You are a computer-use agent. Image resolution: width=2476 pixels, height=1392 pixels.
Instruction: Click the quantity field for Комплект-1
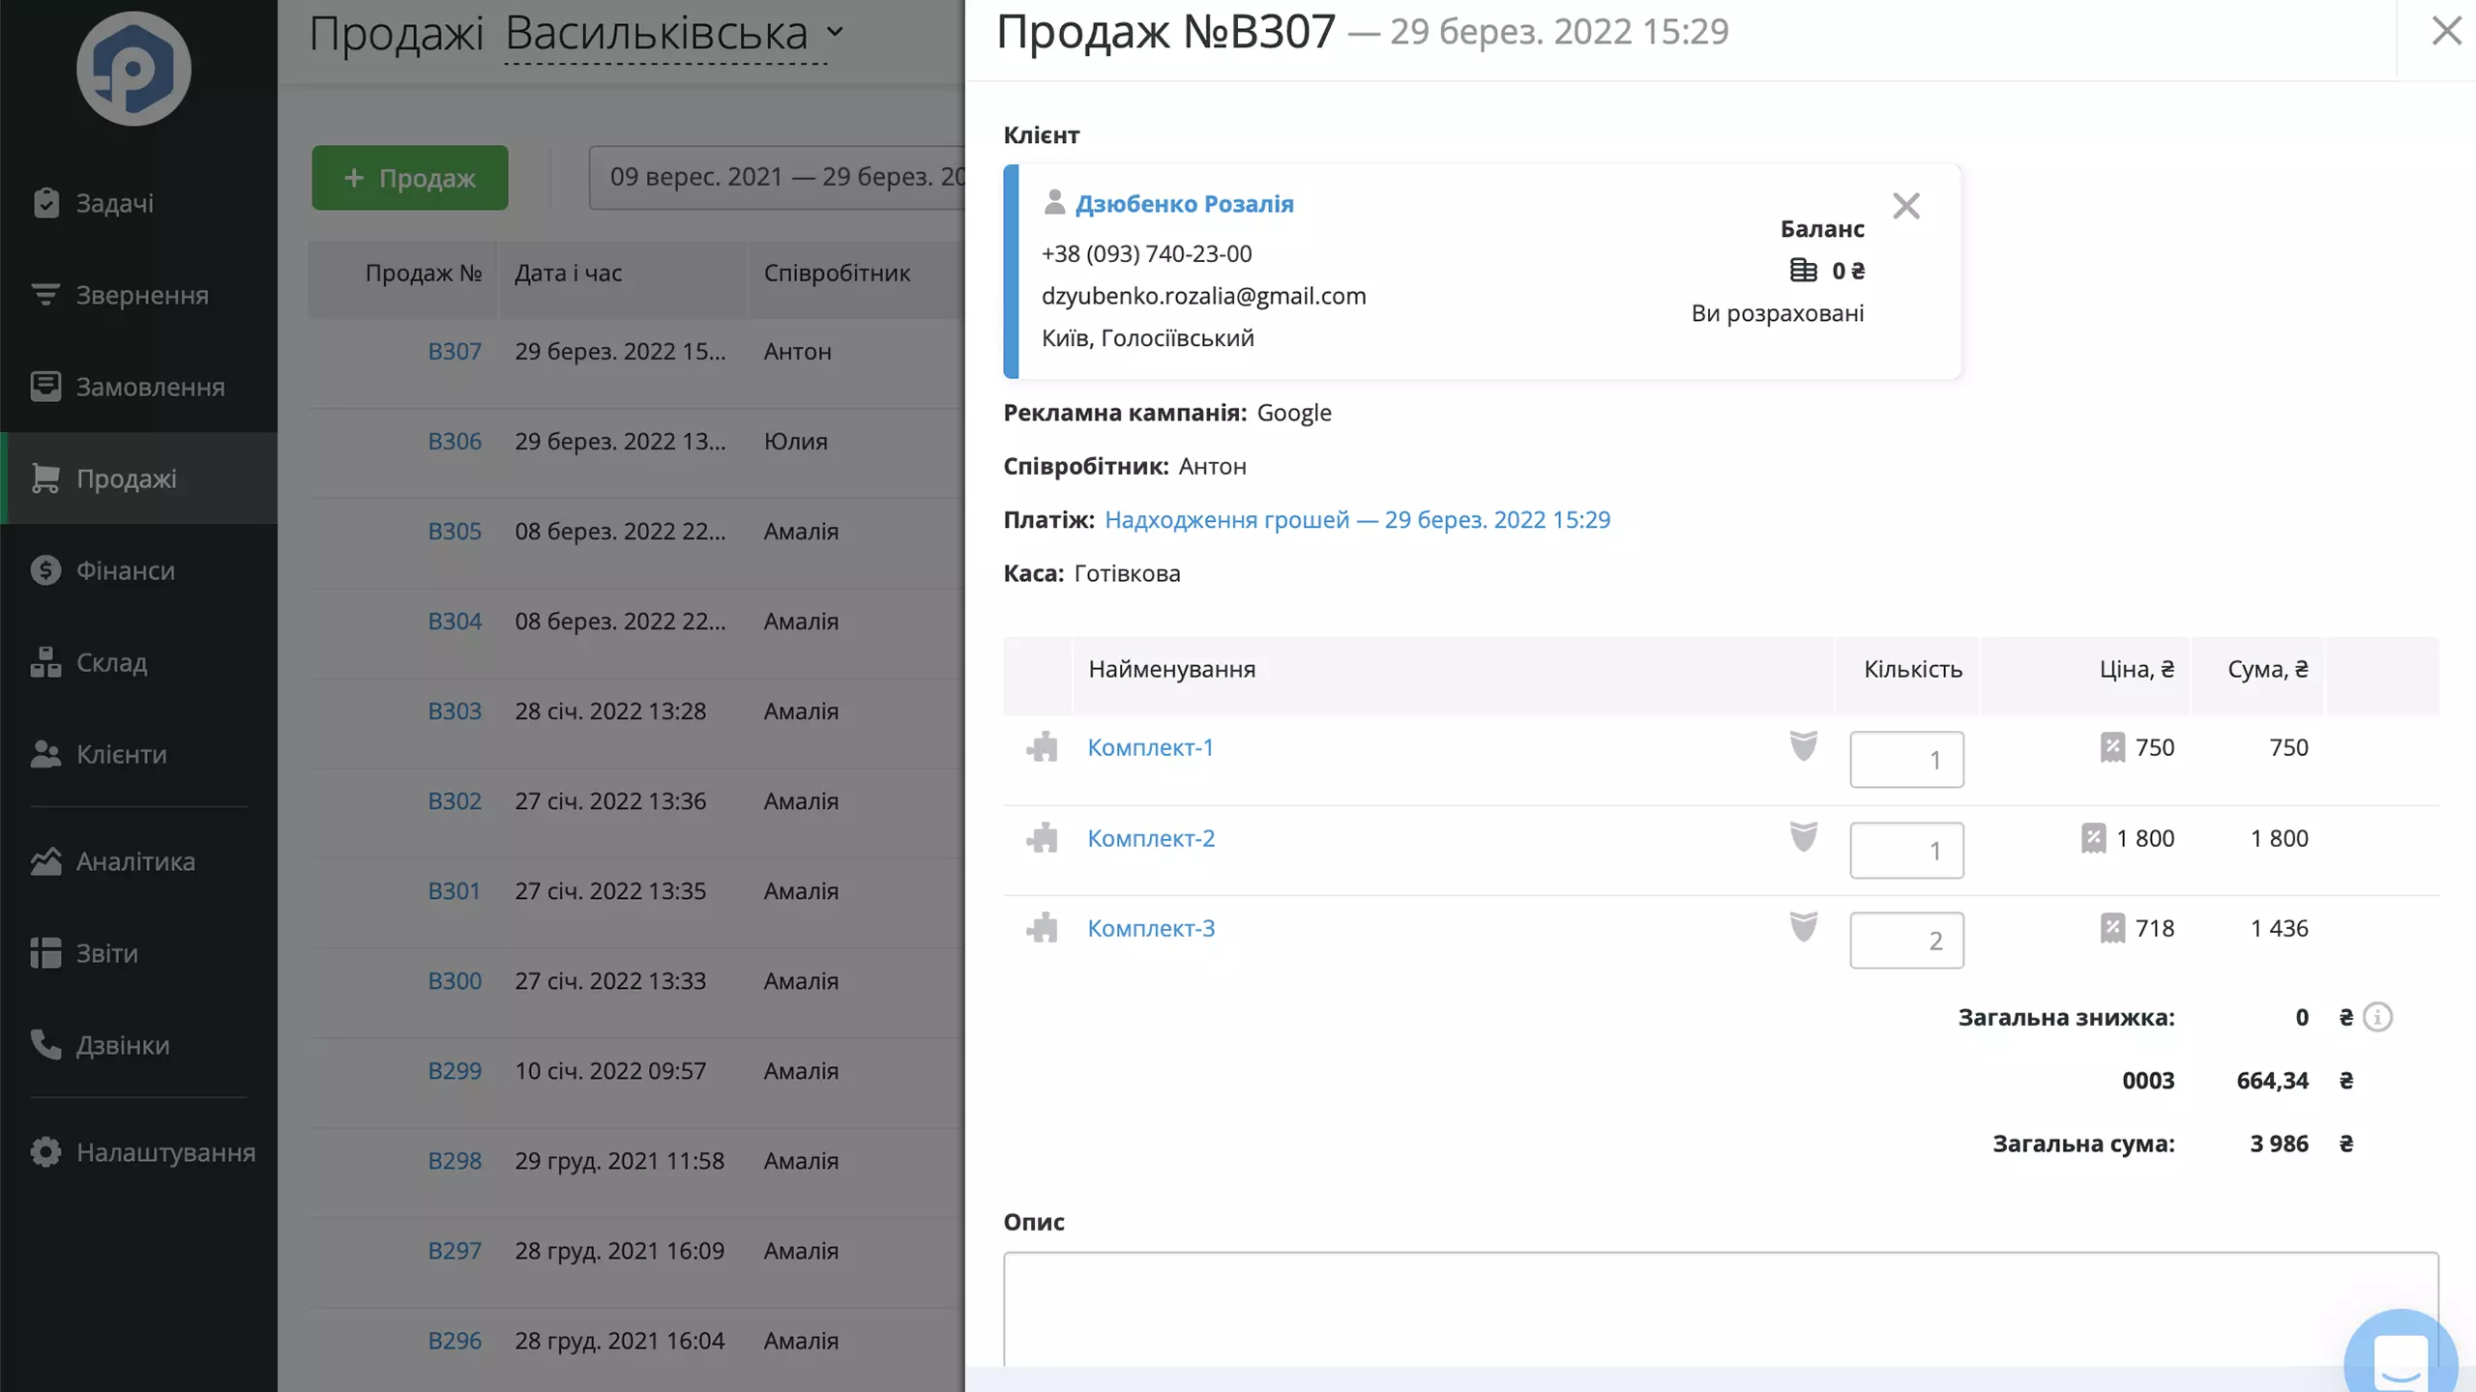point(1906,759)
